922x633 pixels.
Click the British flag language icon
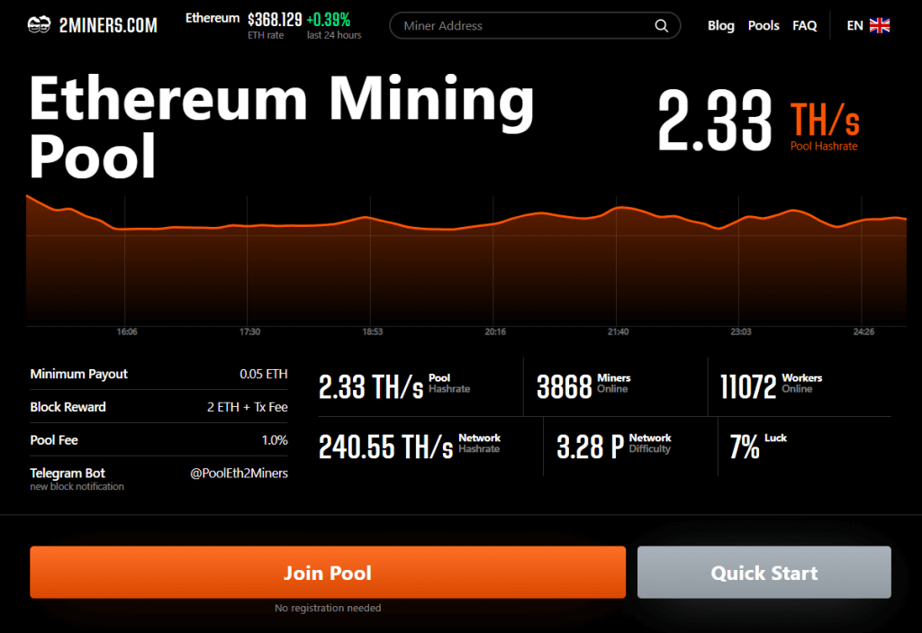point(879,25)
